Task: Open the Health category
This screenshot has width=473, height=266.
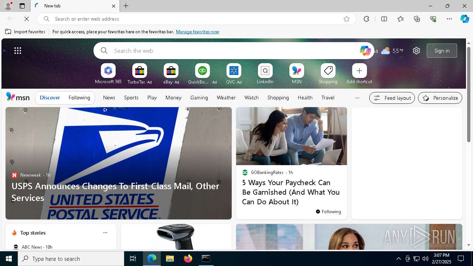Action: point(305,98)
